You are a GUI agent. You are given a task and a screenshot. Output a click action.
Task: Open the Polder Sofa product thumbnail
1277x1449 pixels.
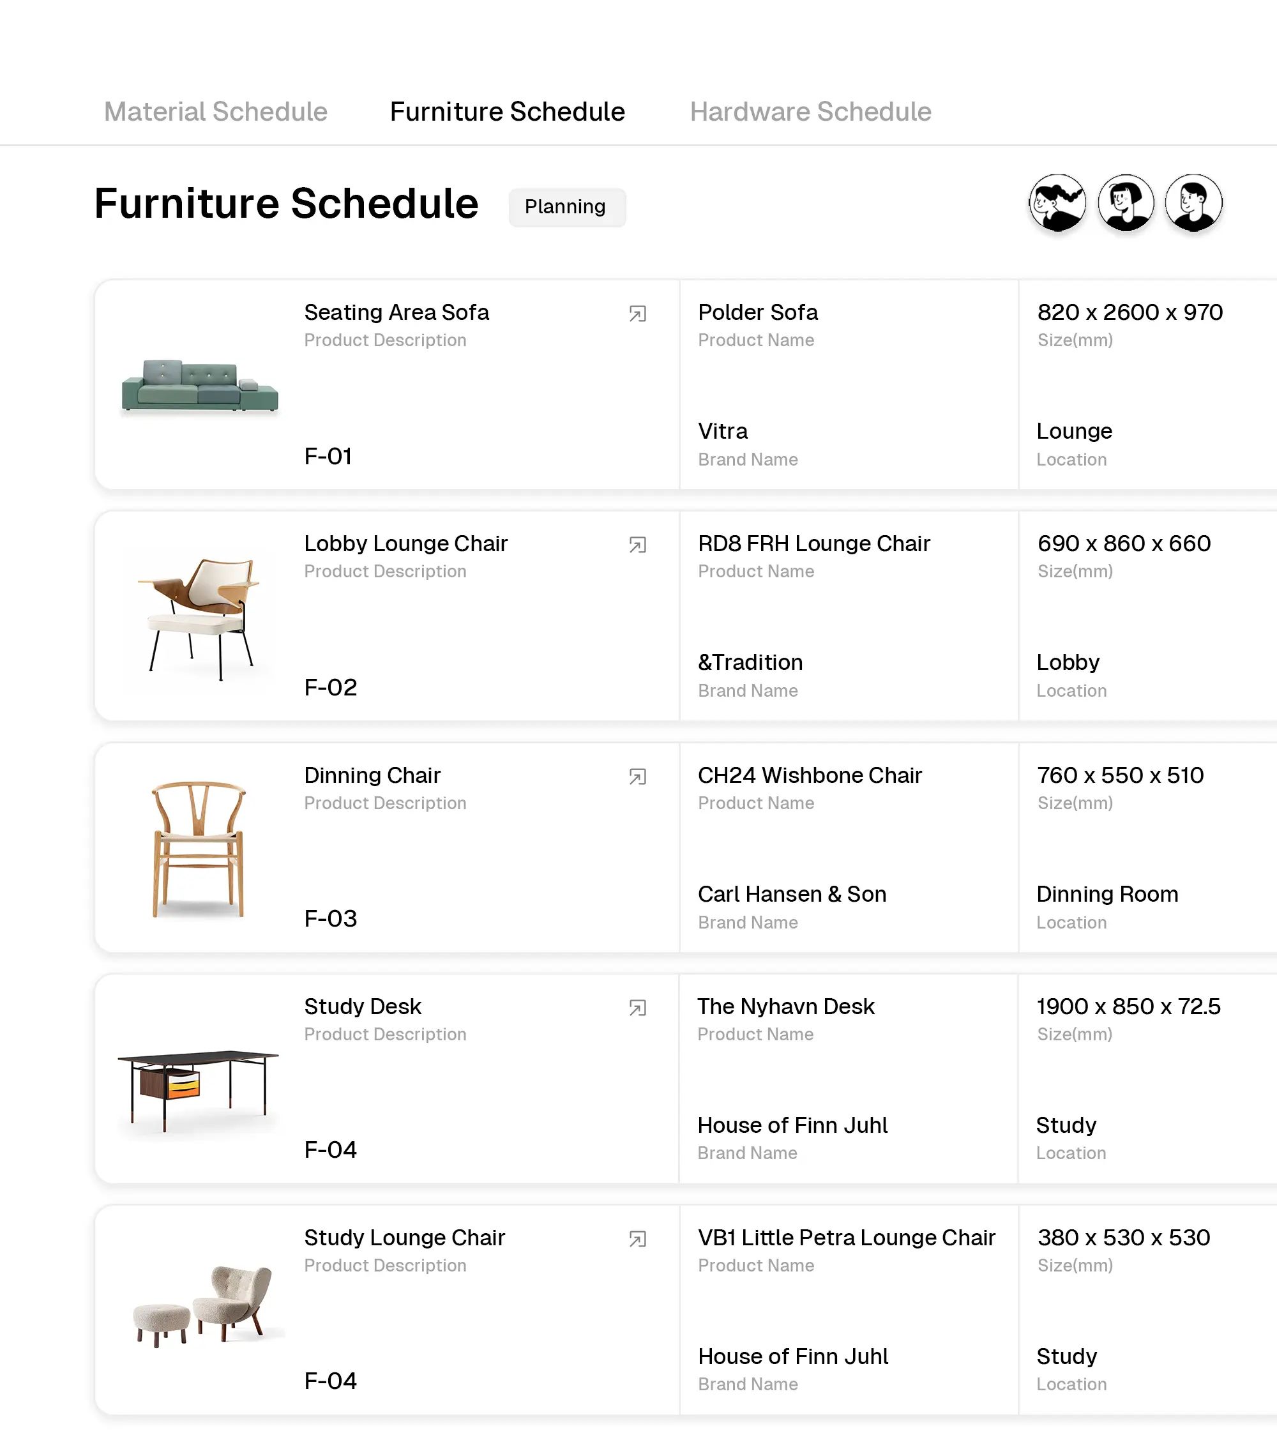pyautogui.click(x=201, y=386)
